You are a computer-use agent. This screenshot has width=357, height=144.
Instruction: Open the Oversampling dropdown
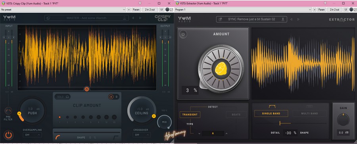32,134
